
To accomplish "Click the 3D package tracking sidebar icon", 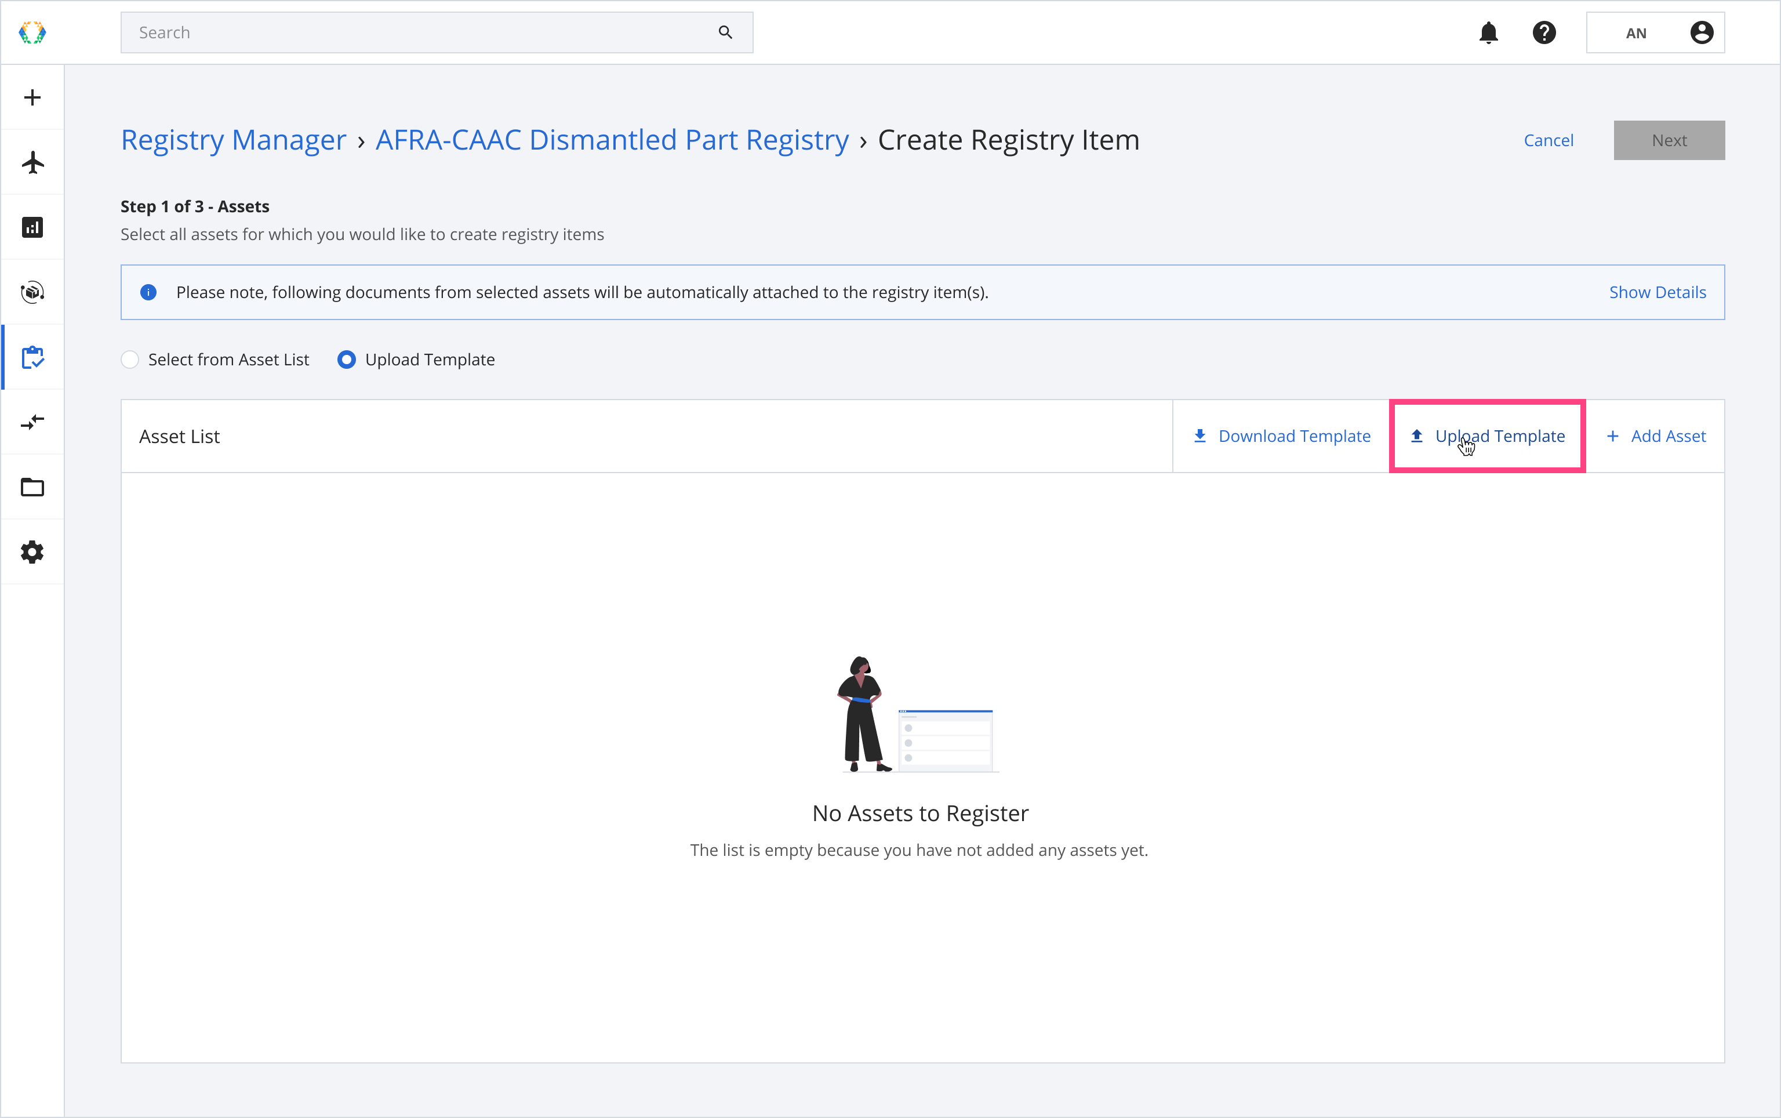I will coord(32,292).
